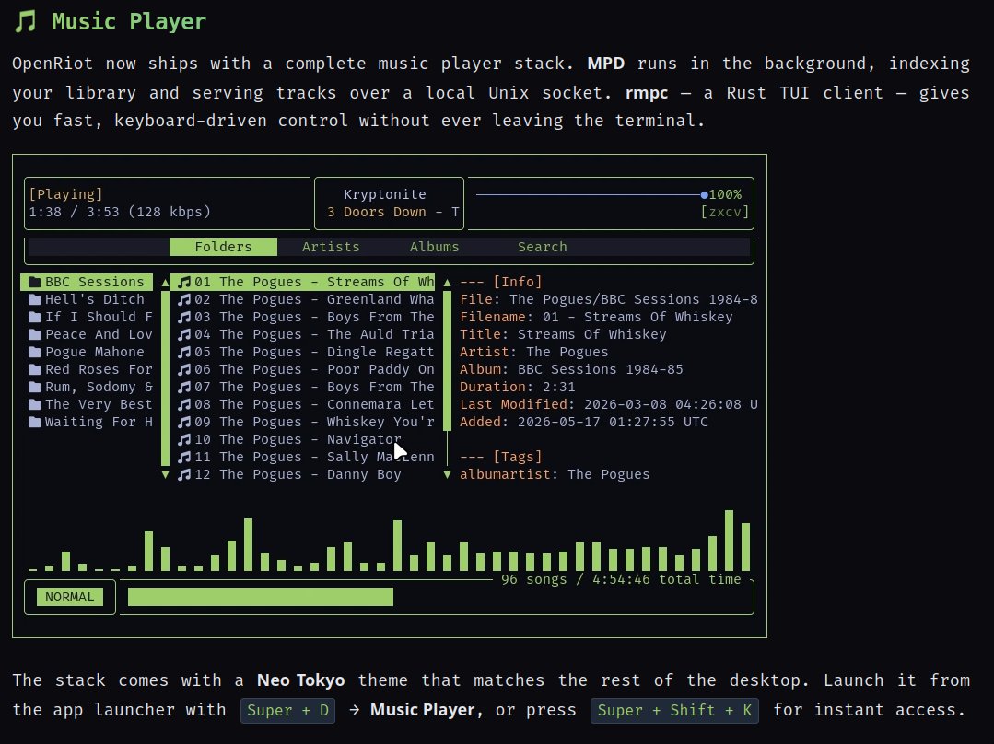Click the Artist: The Pogues info line
The image size is (994, 744).
[x=533, y=352]
